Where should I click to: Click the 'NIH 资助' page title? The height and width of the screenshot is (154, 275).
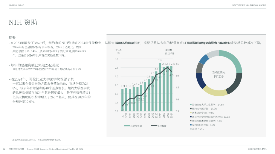23,22
